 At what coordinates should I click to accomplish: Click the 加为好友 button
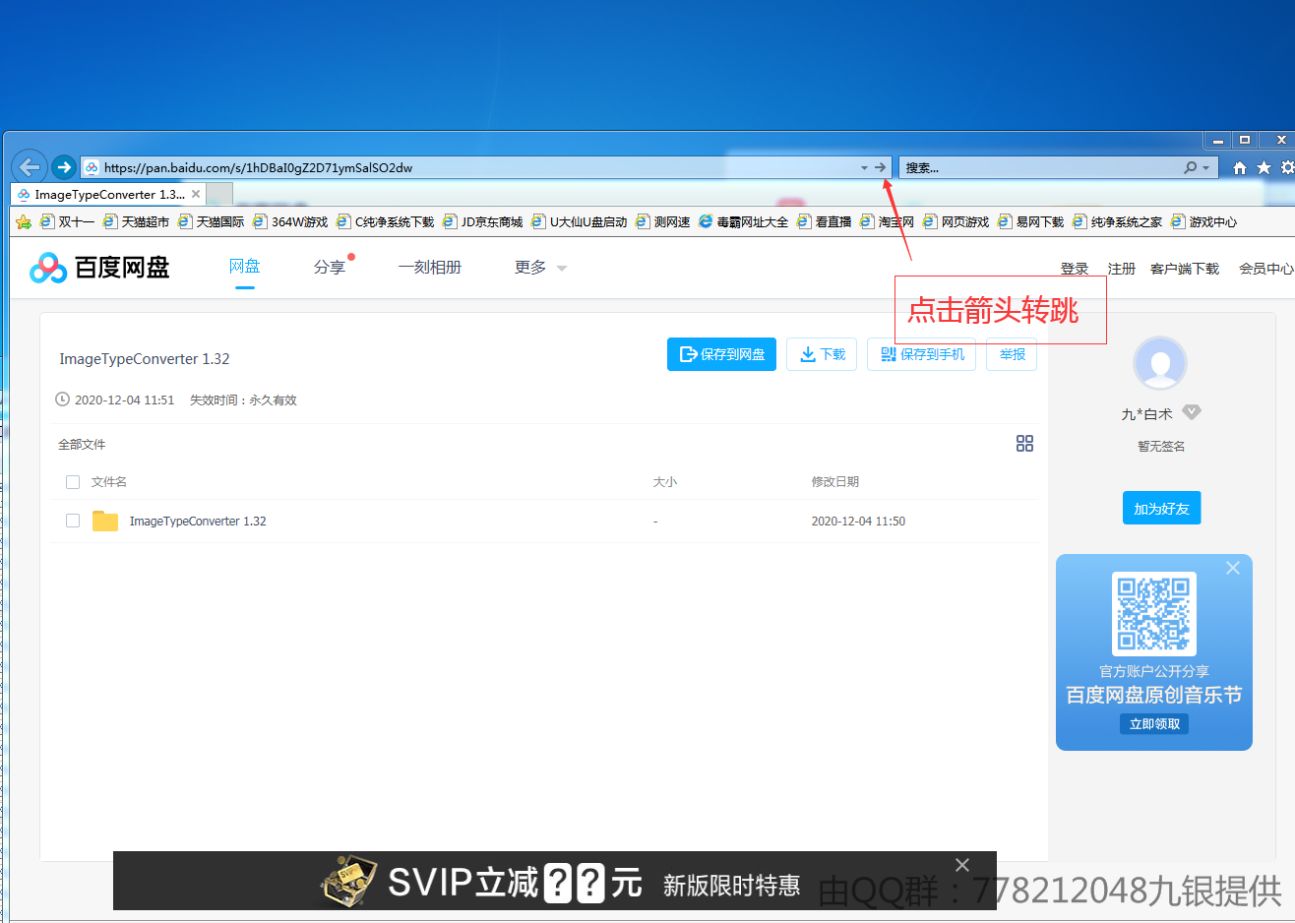[1161, 509]
